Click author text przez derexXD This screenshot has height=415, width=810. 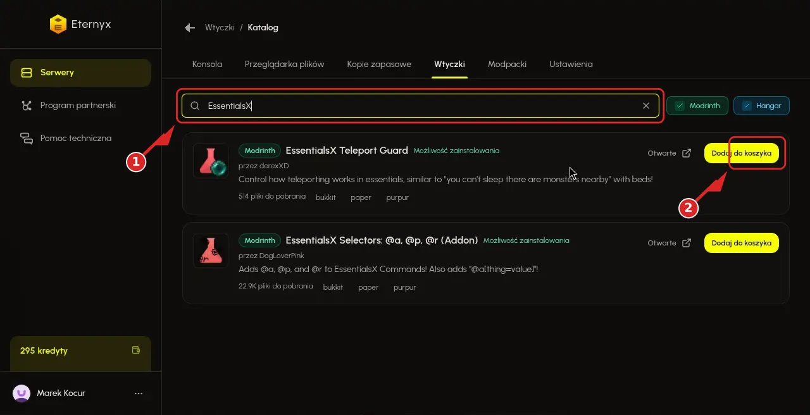point(263,166)
